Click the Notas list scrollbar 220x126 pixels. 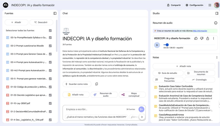coord(219,69)
